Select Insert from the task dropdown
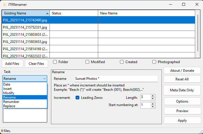The image size is (203, 134). pos(8,89)
